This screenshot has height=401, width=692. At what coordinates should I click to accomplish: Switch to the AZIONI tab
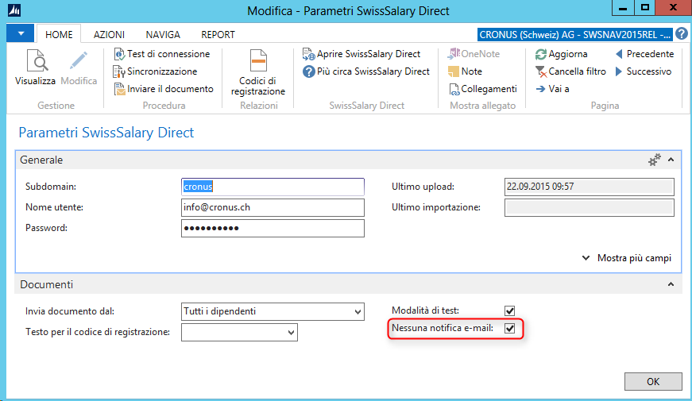109,35
